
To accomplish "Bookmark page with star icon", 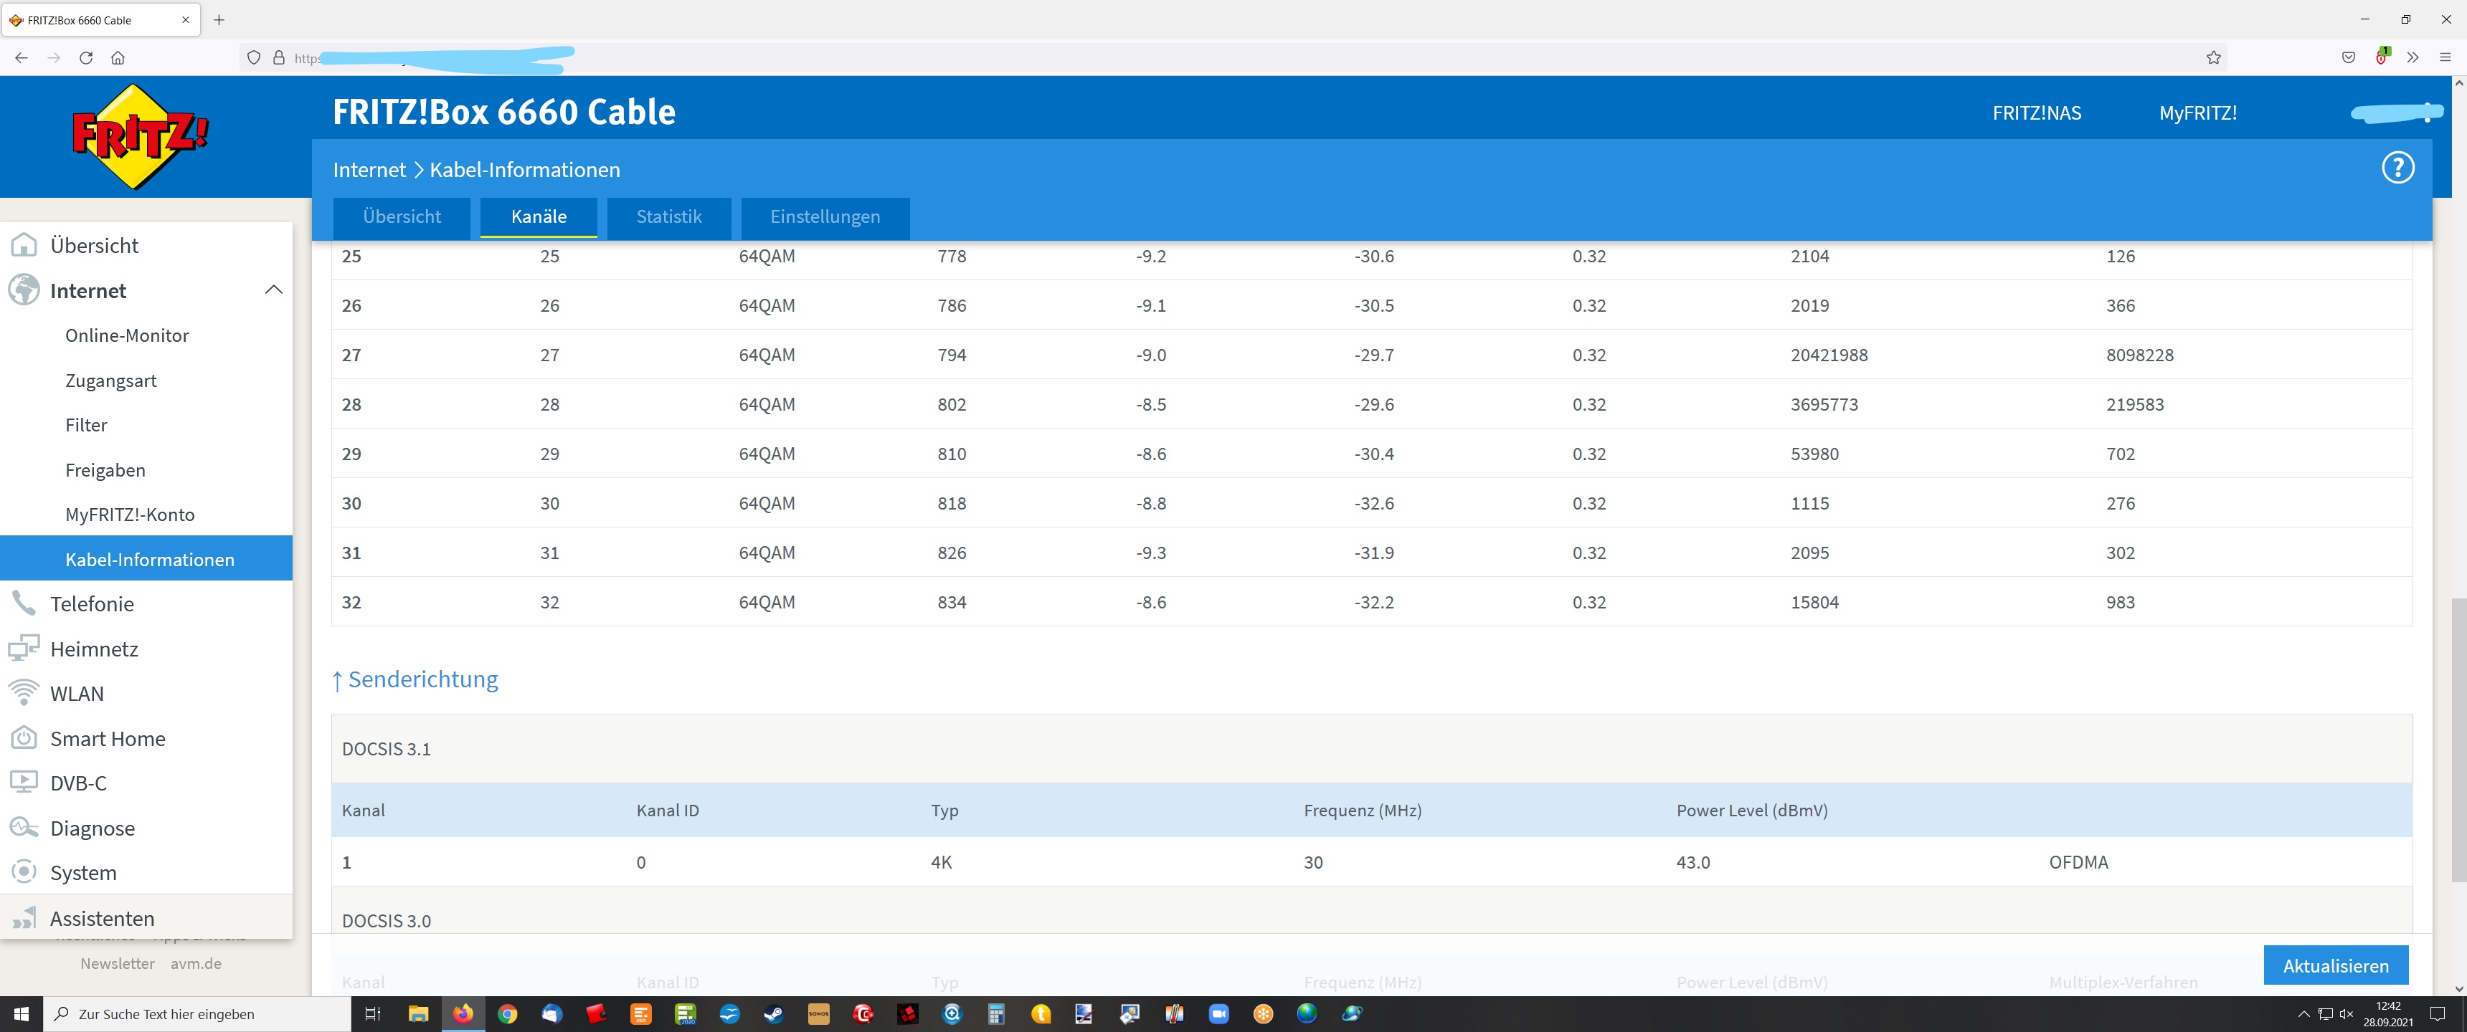I will (2212, 57).
